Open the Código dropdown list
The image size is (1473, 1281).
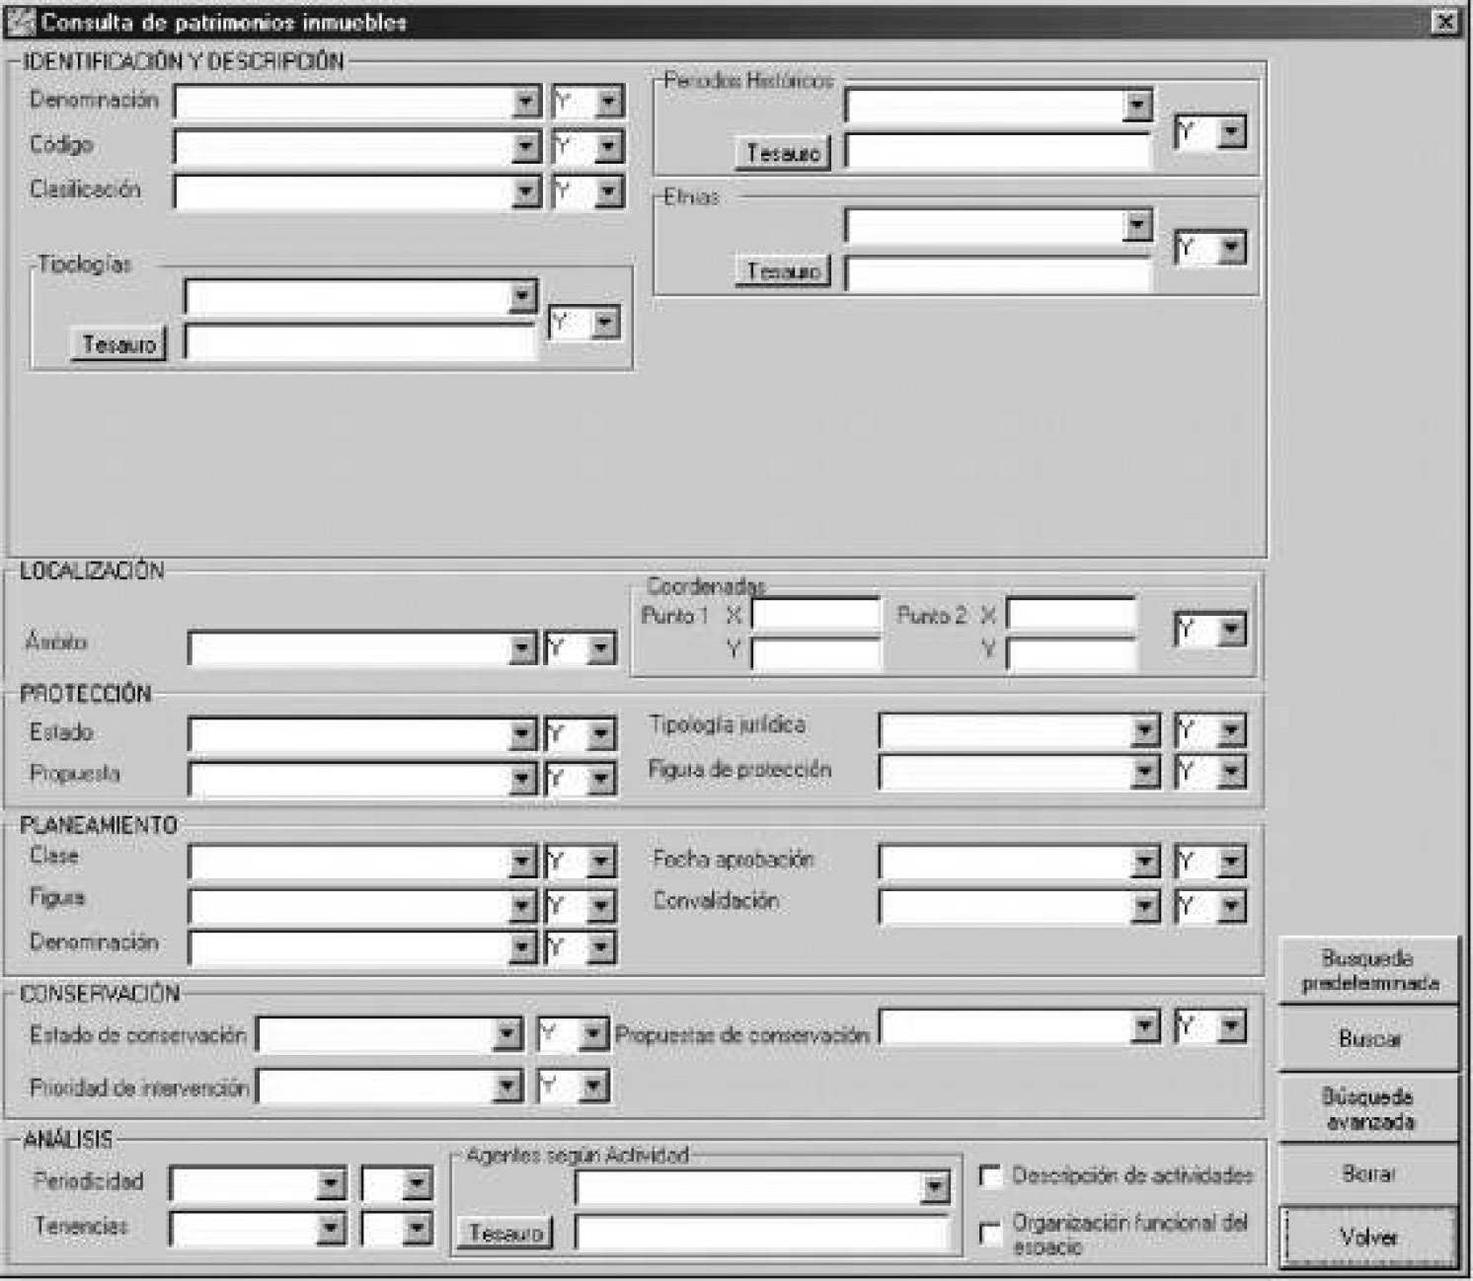click(525, 147)
